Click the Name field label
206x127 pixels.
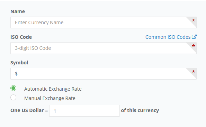18,11
